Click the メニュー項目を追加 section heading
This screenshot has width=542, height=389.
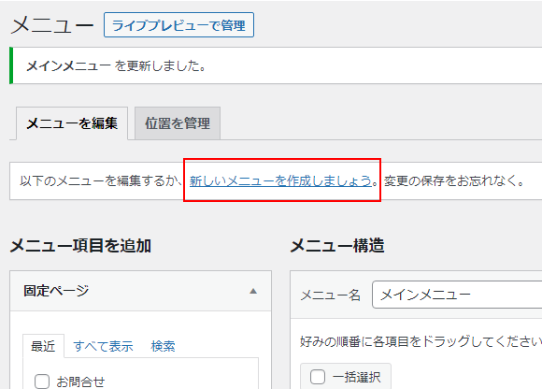coord(80,246)
